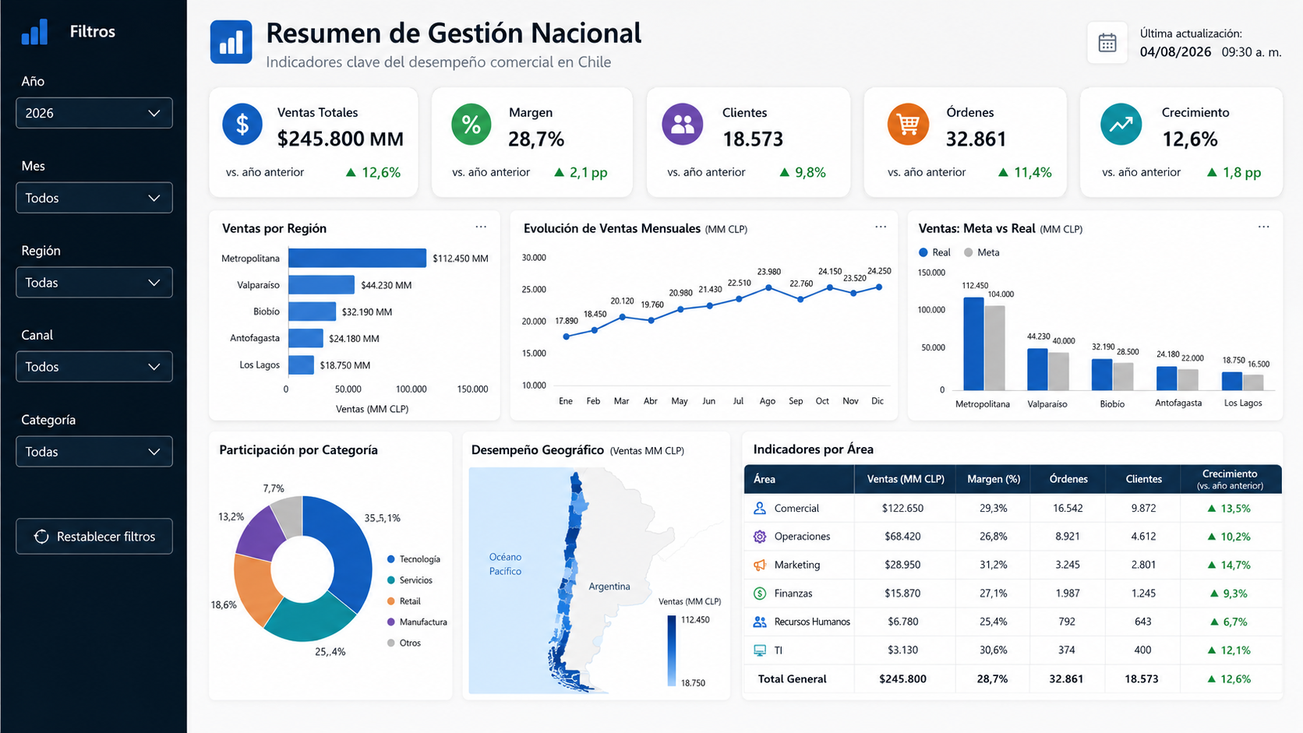Open the Región filter dropdown
The image size is (1303, 733).
[94, 283]
